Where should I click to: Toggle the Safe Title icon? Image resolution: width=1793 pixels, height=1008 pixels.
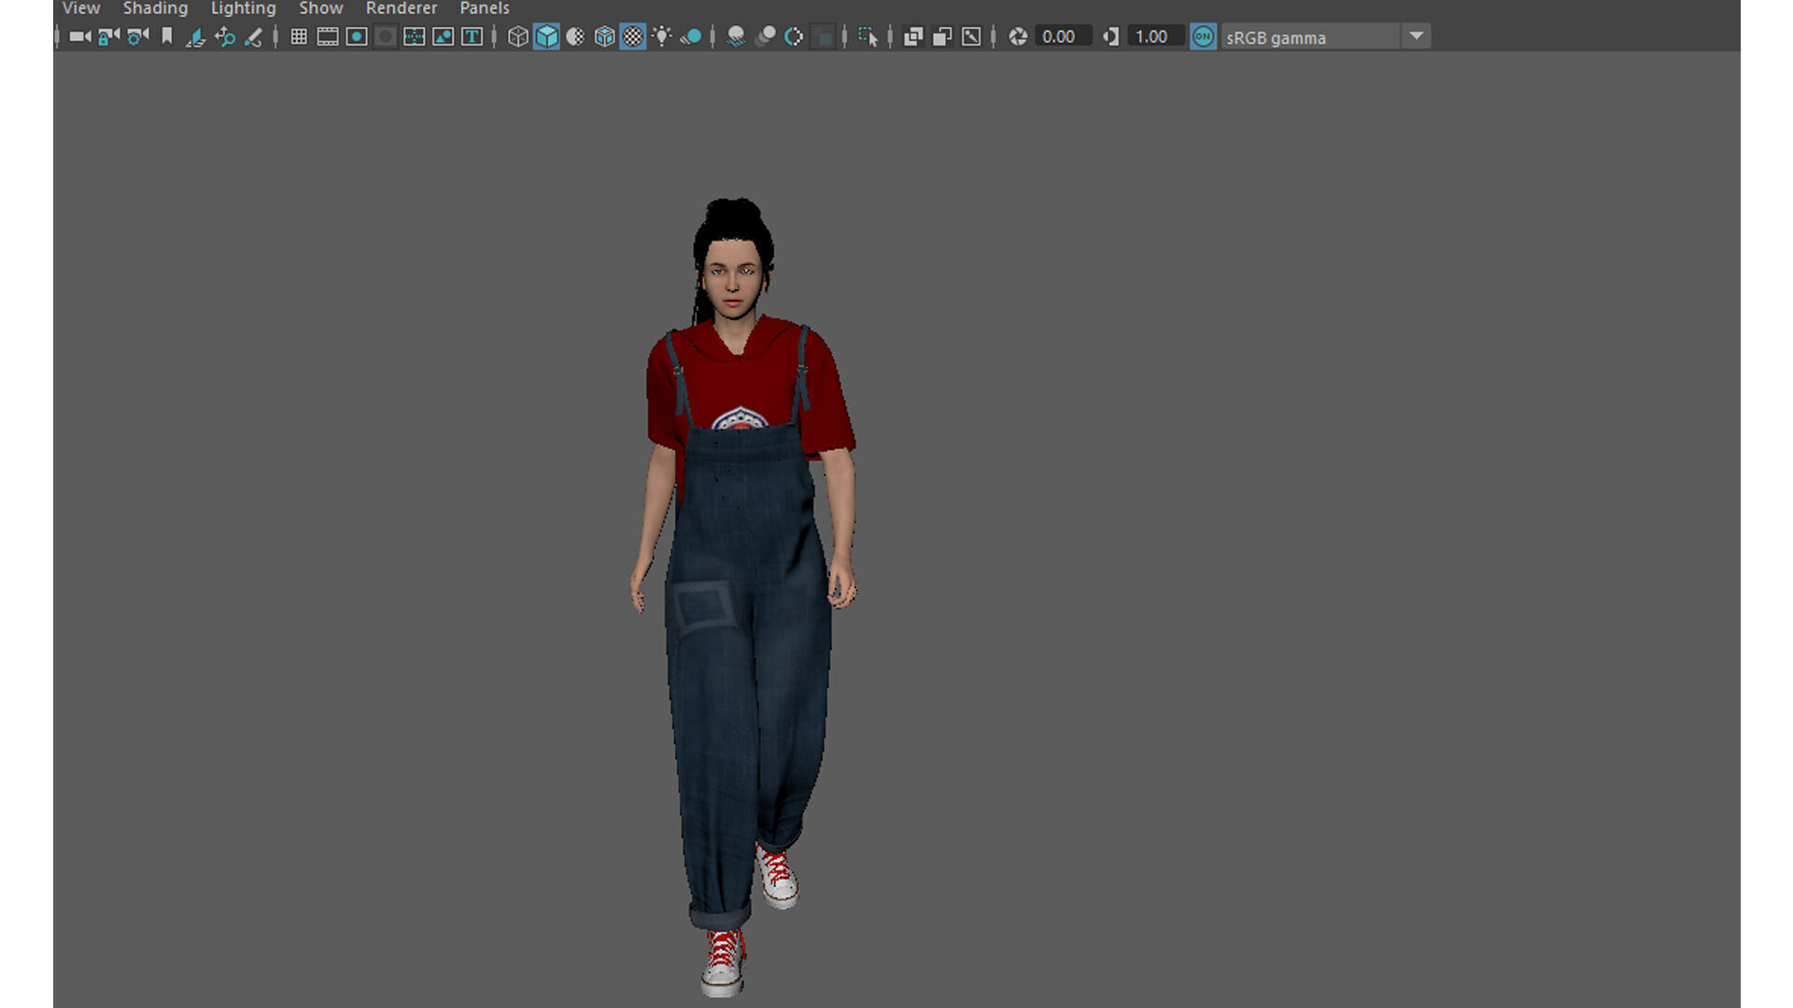tap(473, 36)
